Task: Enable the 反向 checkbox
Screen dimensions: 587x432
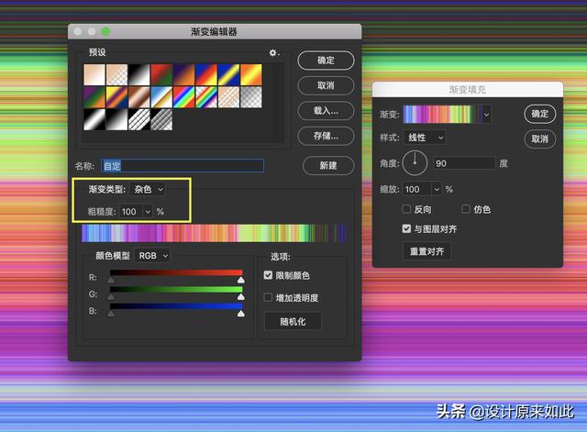Action: [x=406, y=209]
